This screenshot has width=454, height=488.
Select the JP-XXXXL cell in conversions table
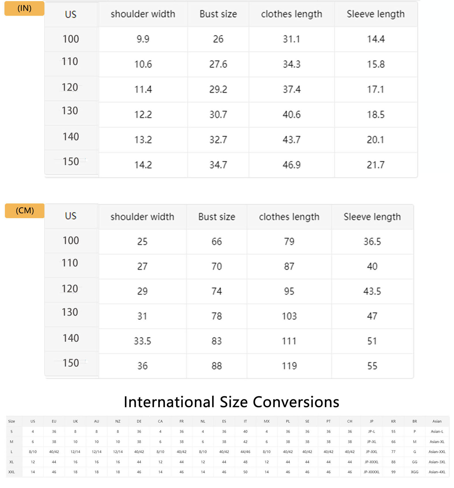pyautogui.click(x=372, y=472)
